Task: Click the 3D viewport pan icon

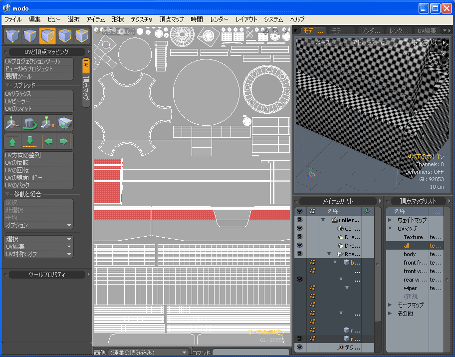Action: coord(415,43)
